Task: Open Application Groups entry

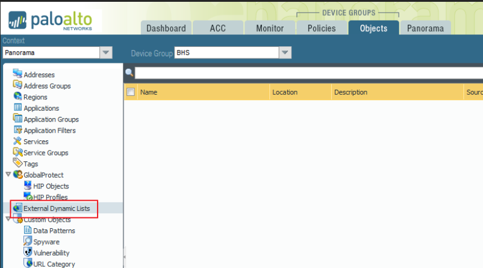Action: click(51, 119)
